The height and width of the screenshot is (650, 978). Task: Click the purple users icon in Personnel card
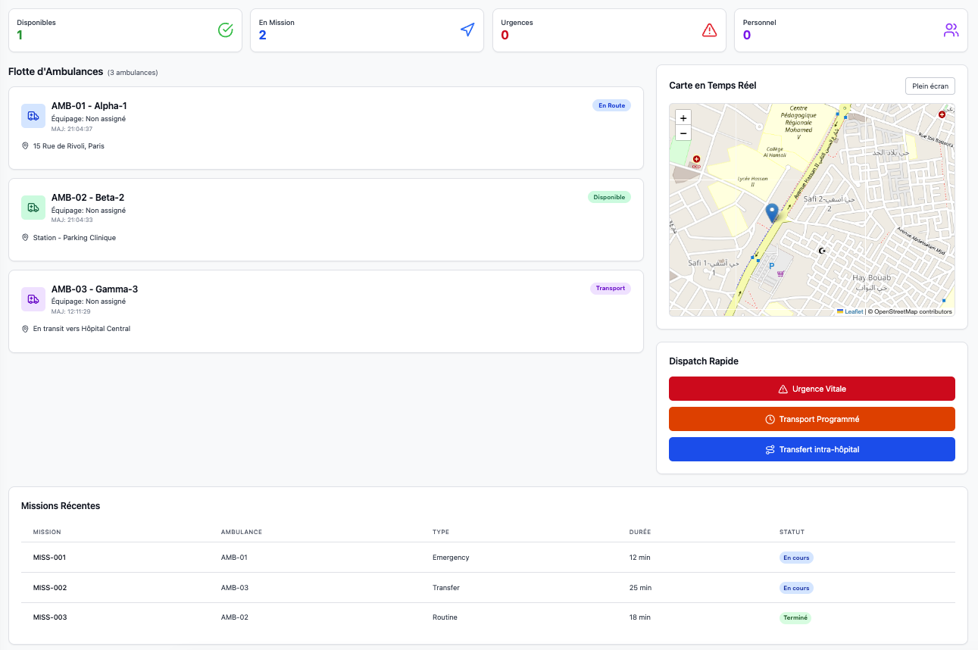(951, 30)
